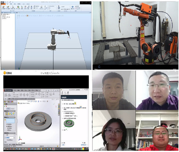Click the next-topic link at tutorial panel bottom

pos(84,145)
